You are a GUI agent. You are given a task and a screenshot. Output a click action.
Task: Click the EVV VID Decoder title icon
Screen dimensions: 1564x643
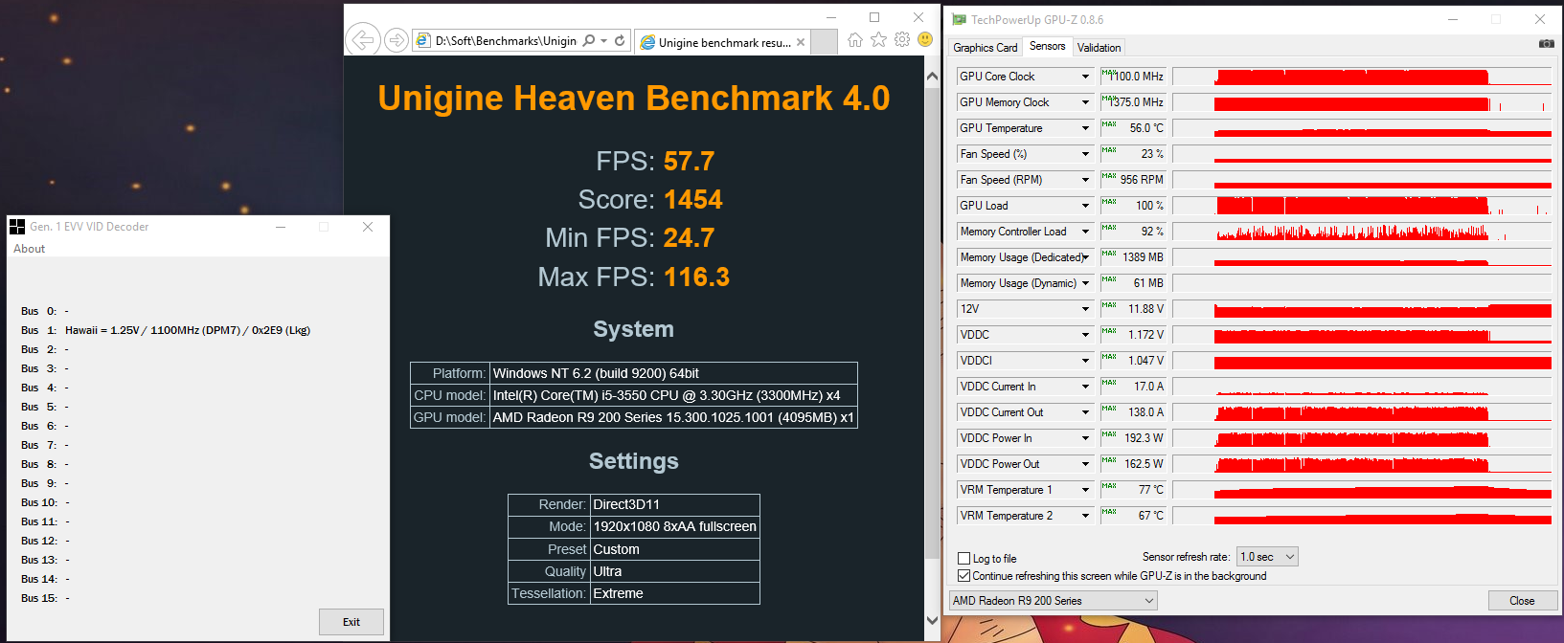17,227
